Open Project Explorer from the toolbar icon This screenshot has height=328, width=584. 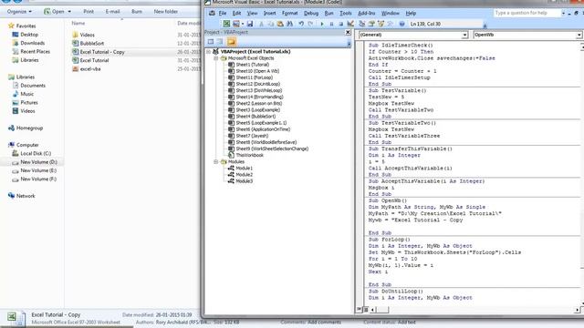(x=361, y=24)
